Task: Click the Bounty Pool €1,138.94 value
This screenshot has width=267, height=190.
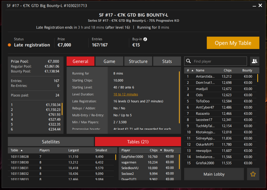Action: (52, 71)
